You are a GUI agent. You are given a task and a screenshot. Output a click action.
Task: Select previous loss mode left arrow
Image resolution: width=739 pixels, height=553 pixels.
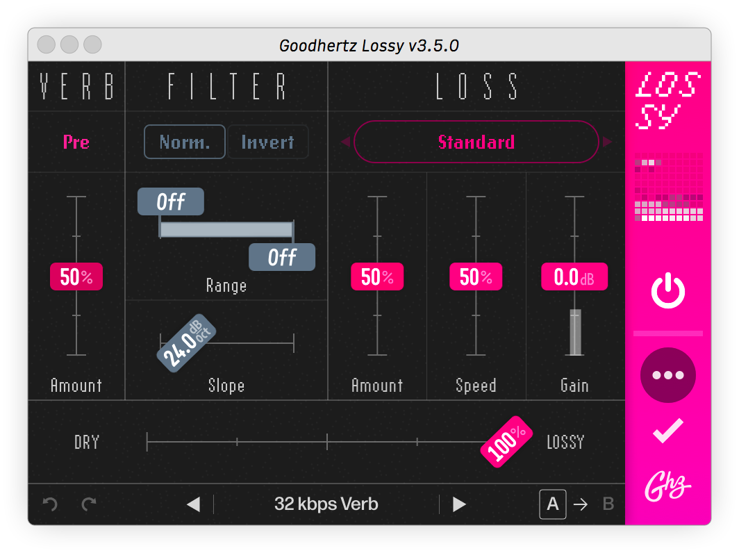click(x=345, y=142)
